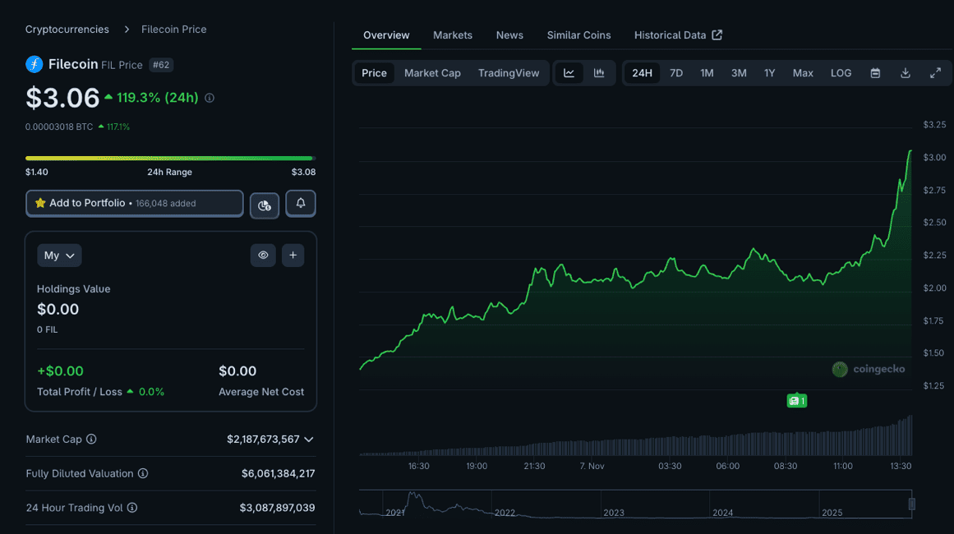Set a Filecoin price alert bell
The height and width of the screenshot is (534, 954).
point(301,204)
